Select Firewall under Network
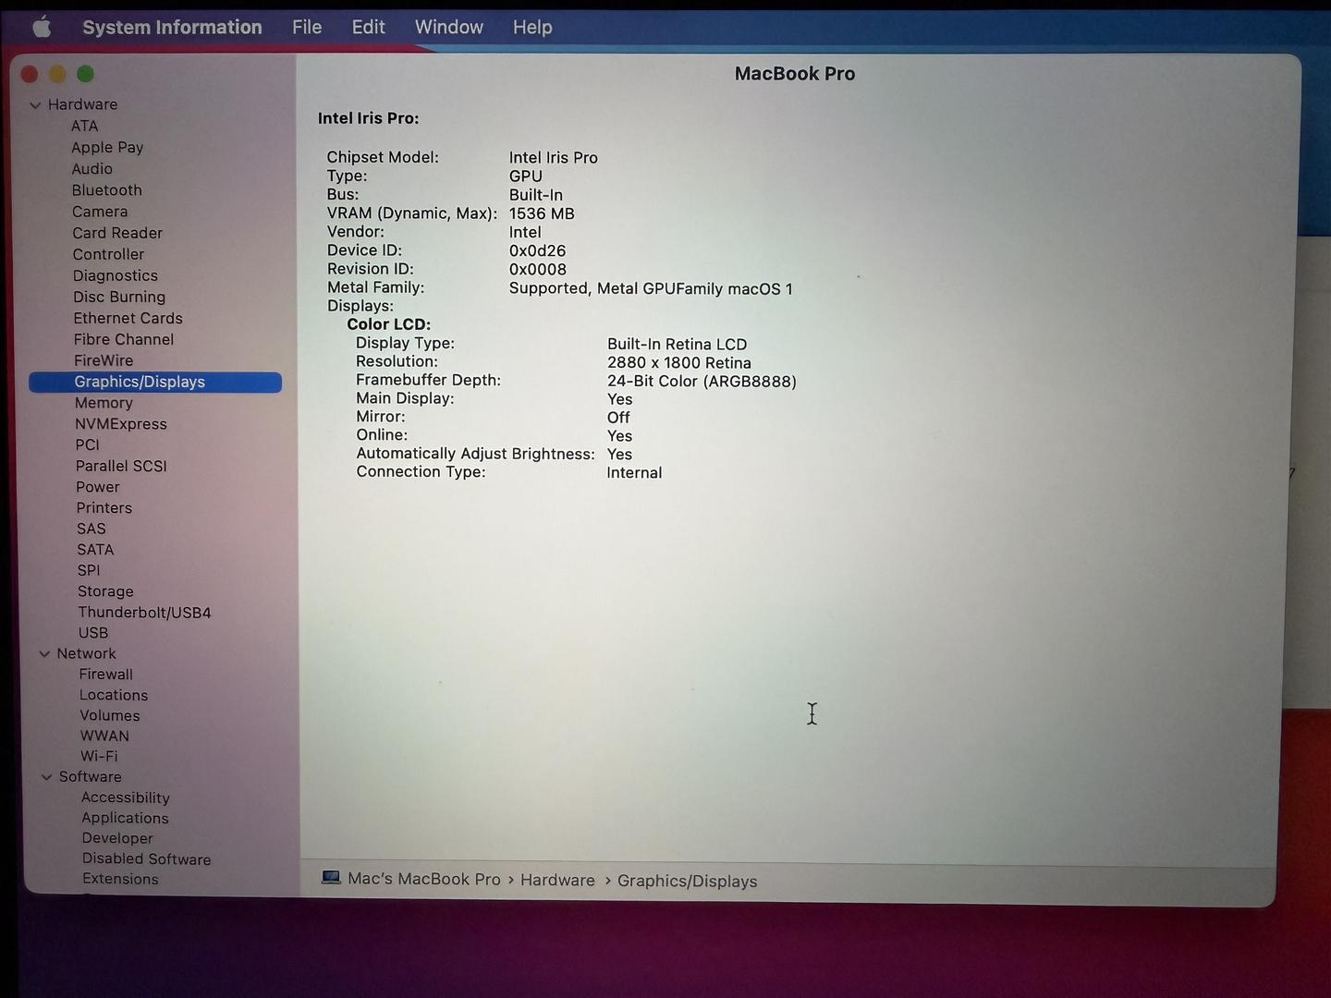The width and height of the screenshot is (1331, 998). click(x=106, y=675)
